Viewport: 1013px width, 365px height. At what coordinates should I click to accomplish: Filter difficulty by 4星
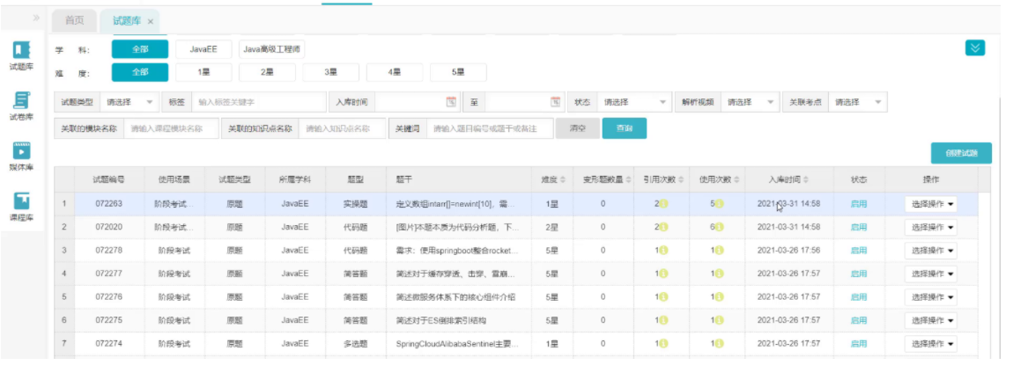[395, 72]
